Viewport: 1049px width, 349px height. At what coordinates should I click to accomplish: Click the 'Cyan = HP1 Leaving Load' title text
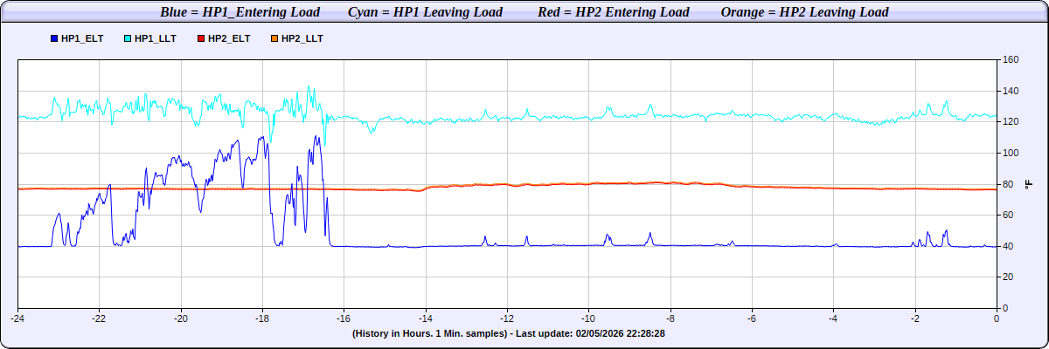coord(425,12)
